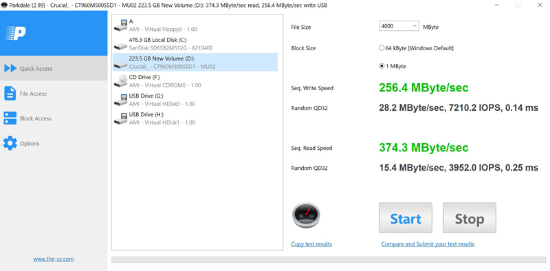
Task: Select the 1 MByte block size option
Action: [393, 66]
